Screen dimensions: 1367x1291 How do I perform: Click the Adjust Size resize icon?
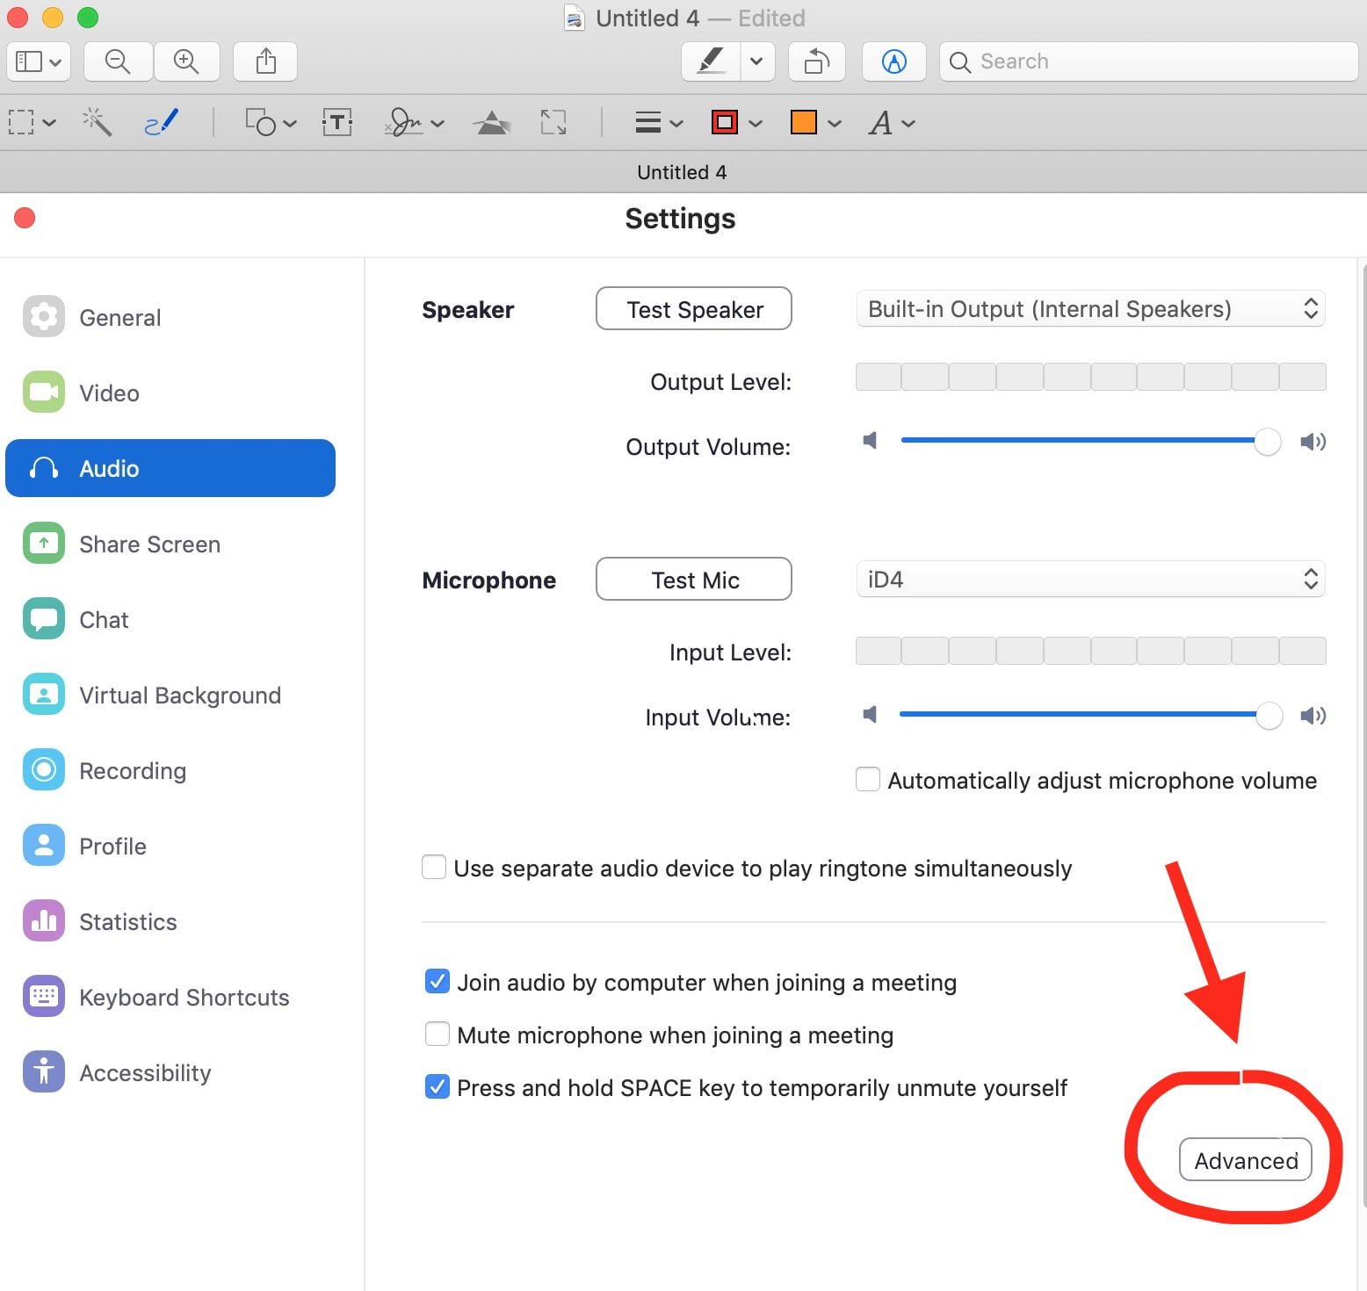[553, 123]
